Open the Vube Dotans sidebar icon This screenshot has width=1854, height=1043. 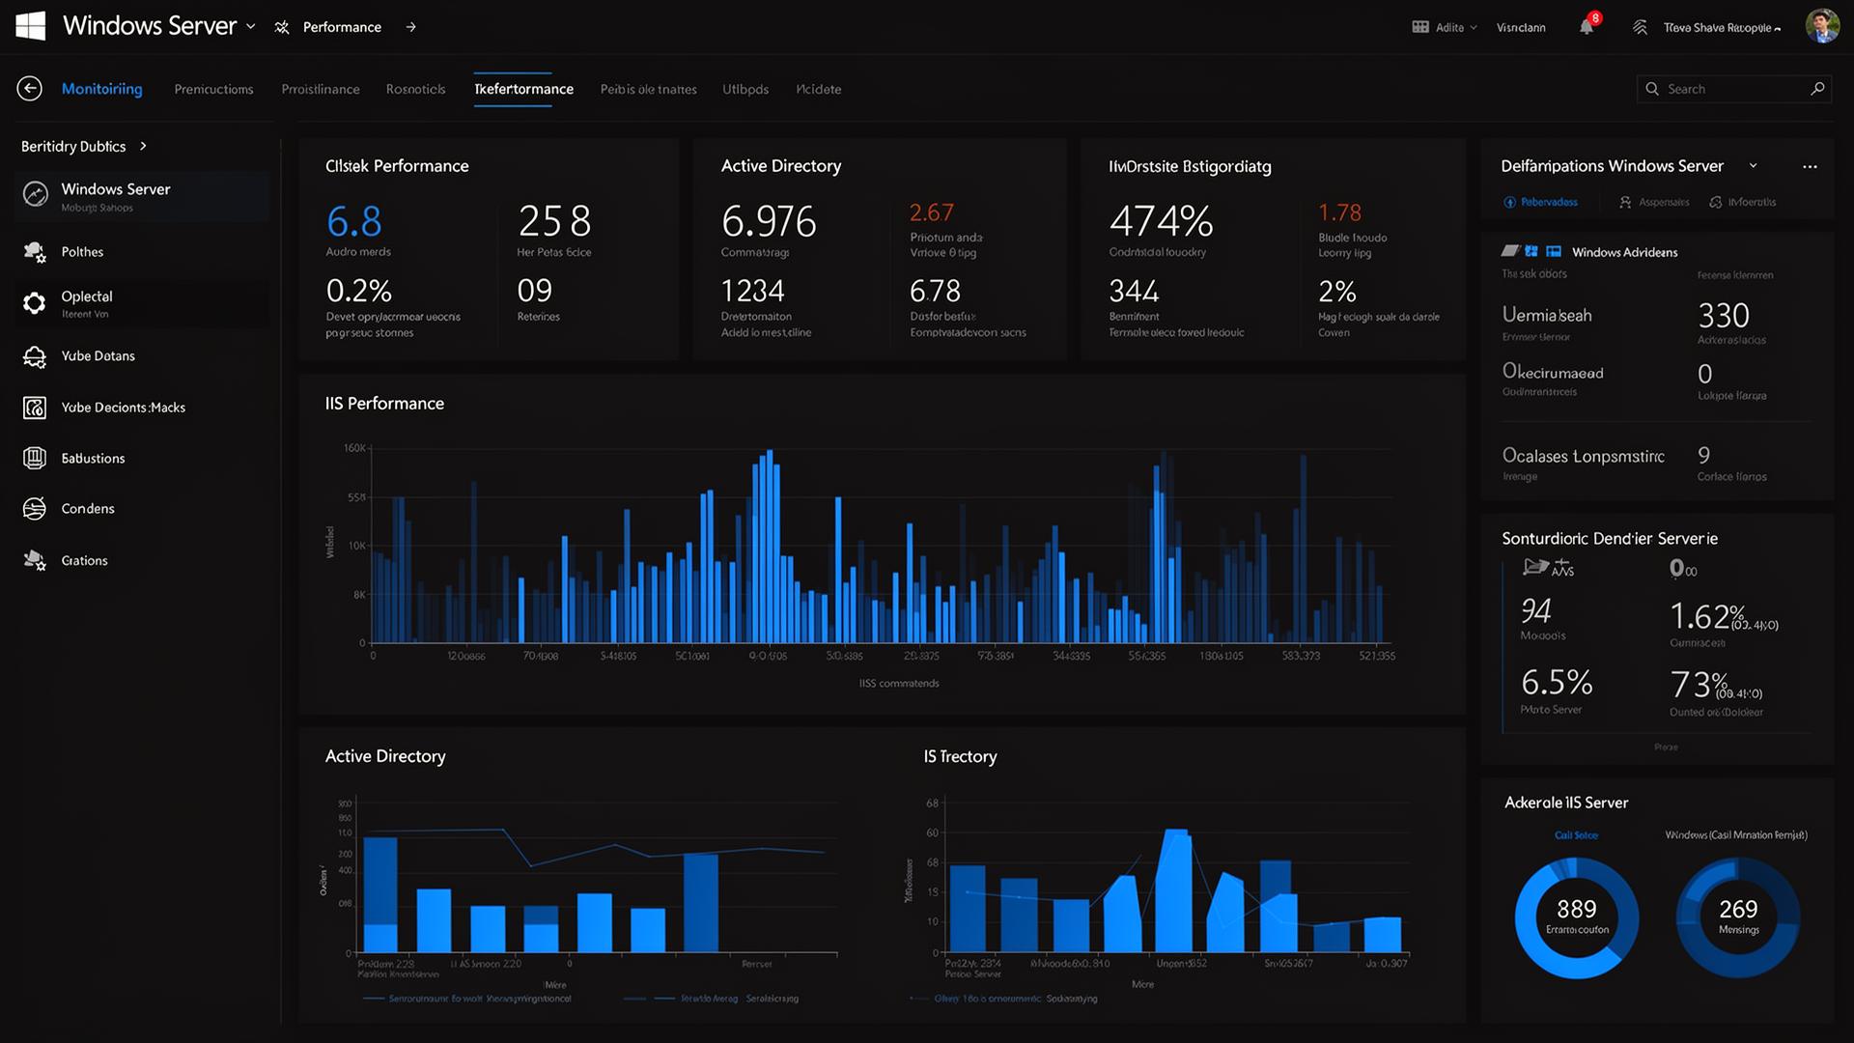pyautogui.click(x=35, y=356)
